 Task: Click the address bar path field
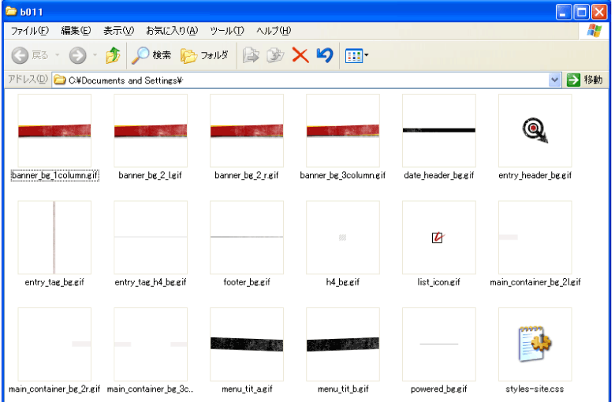pos(306,80)
